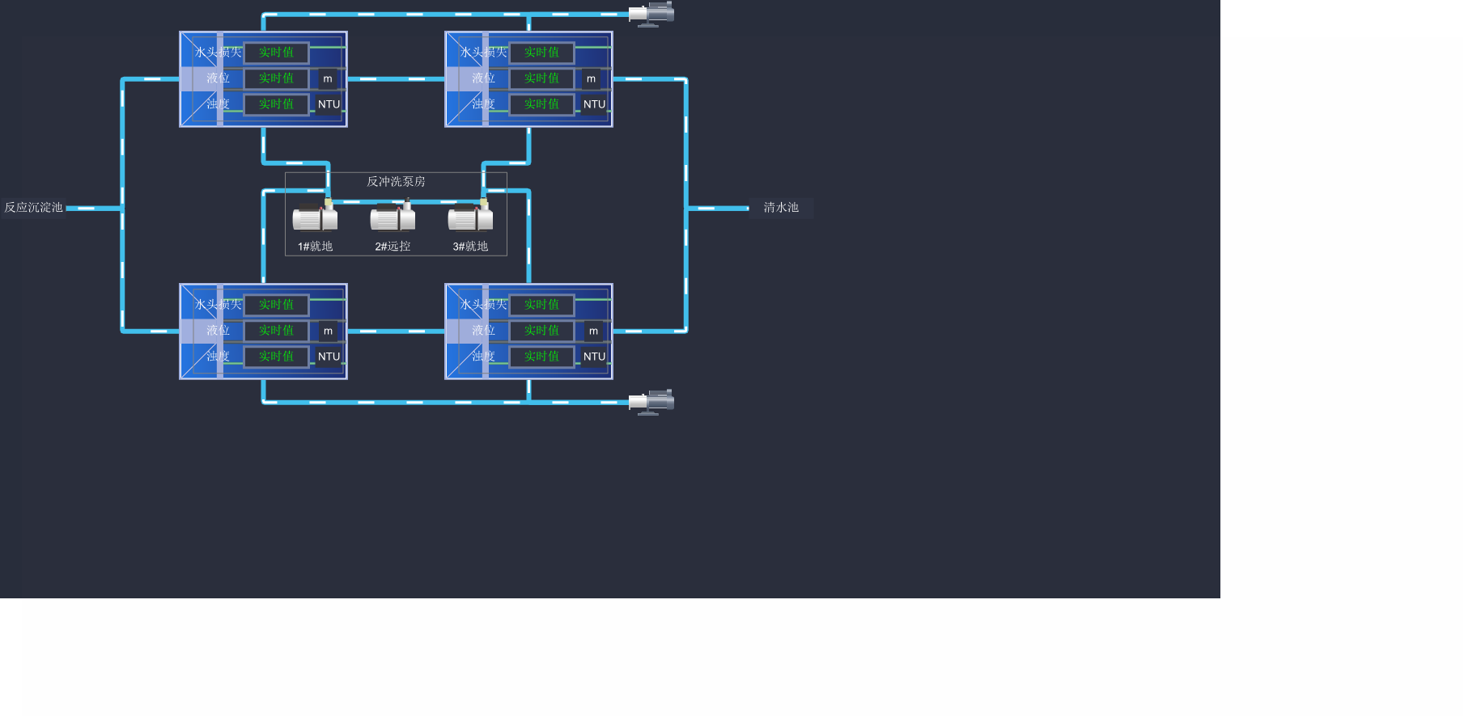Image resolution: width=1464 pixels, height=718 pixels.
Task: Click NTU unit label in bottom-left filter tank
Action: tap(329, 357)
